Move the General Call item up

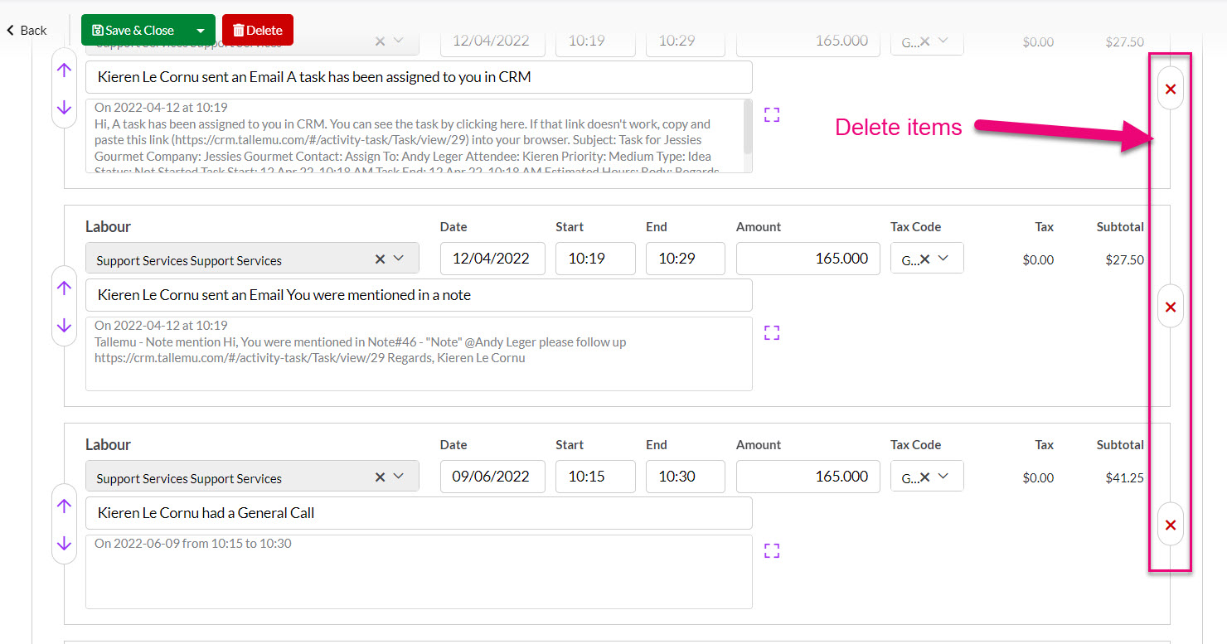[x=64, y=506]
